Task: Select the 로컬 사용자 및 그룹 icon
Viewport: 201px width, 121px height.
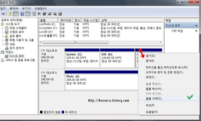Action: pos(7,40)
